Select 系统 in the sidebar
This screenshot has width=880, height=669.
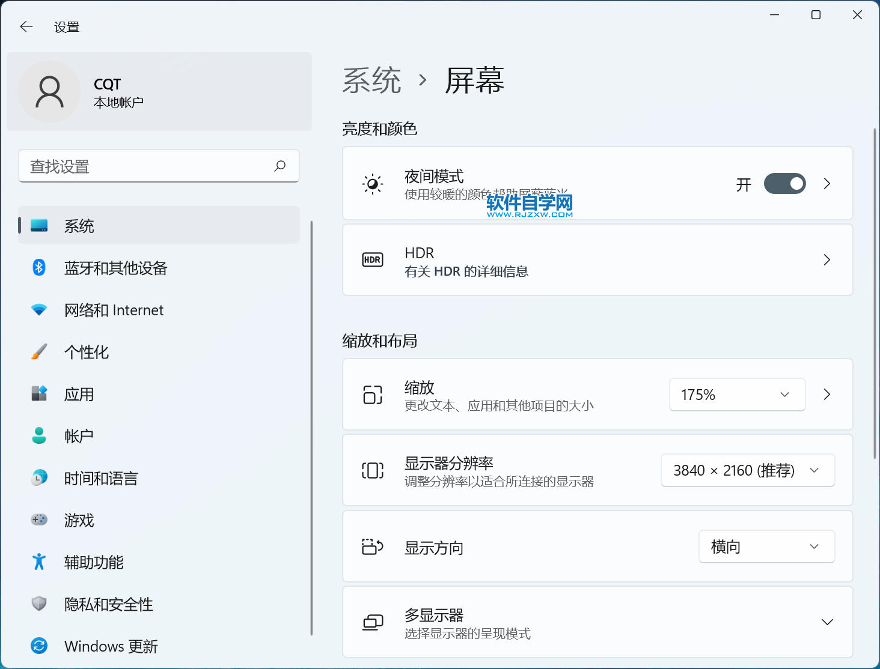pyautogui.click(x=159, y=226)
